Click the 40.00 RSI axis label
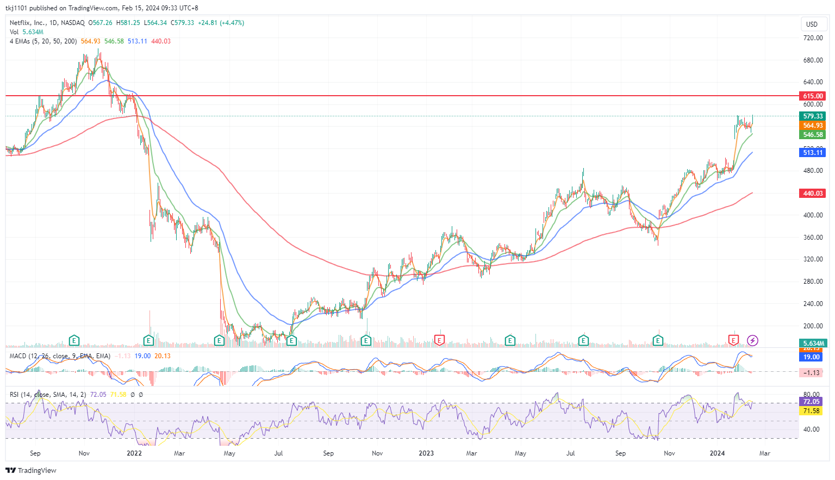Screen dimensions: 835x480 [812, 429]
